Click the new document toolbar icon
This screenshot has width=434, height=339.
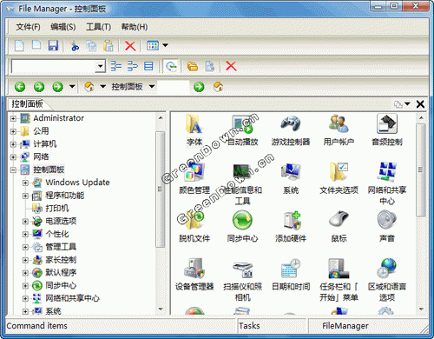[19, 45]
